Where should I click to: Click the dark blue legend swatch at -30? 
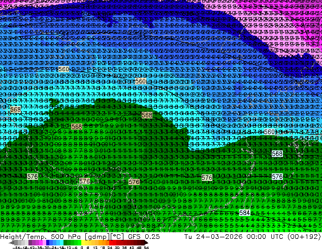tap(48, 243)
